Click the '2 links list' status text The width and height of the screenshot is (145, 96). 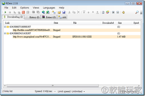coord(7,91)
